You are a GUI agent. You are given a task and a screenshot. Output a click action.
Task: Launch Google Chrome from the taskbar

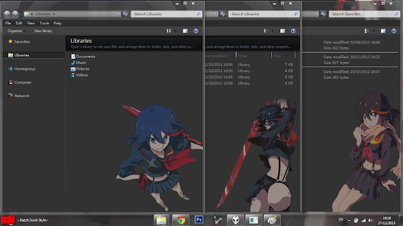click(181, 220)
